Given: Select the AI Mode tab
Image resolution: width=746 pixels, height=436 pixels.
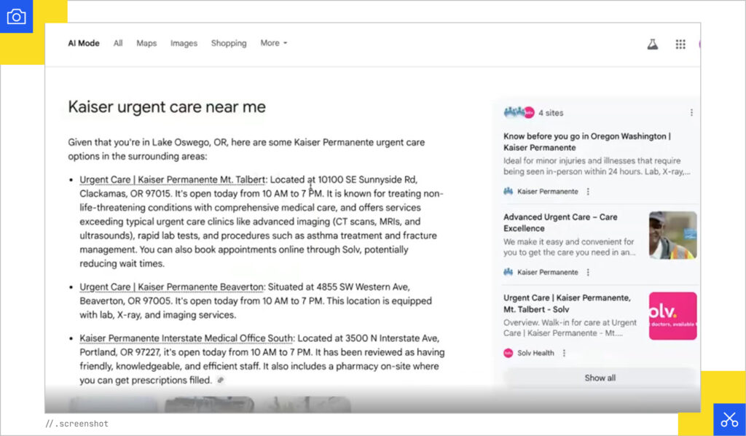Looking at the screenshot, I should pos(83,43).
